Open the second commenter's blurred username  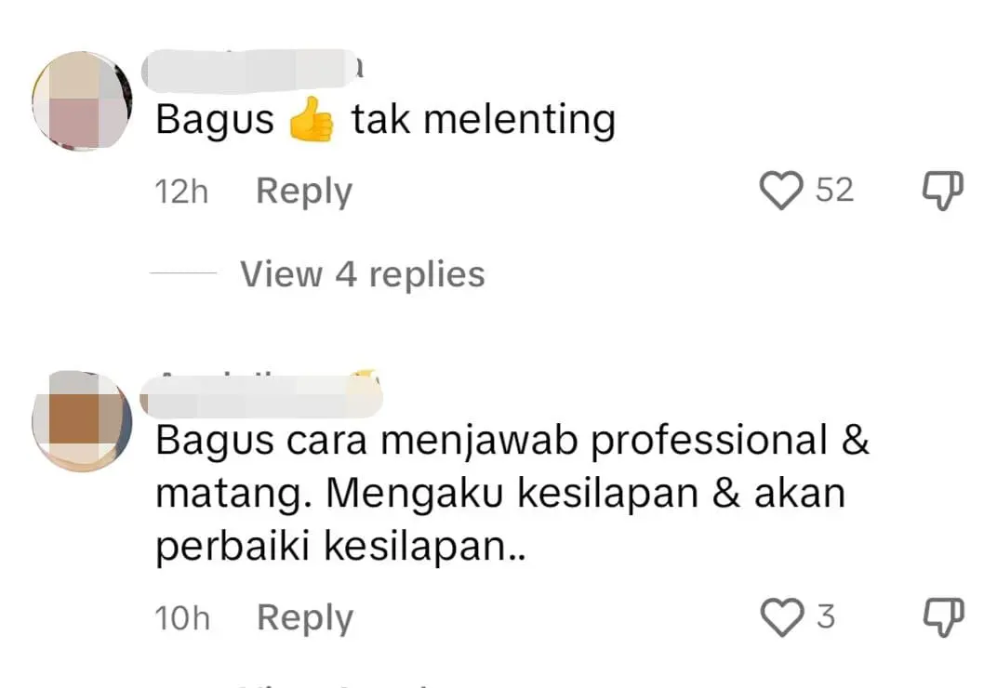[x=260, y=393]
